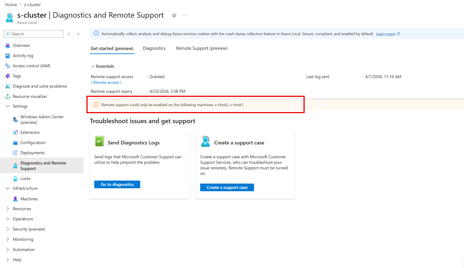
Task: Click the sidebar expand/collapse all arrows
Action: tap(69, 34)
